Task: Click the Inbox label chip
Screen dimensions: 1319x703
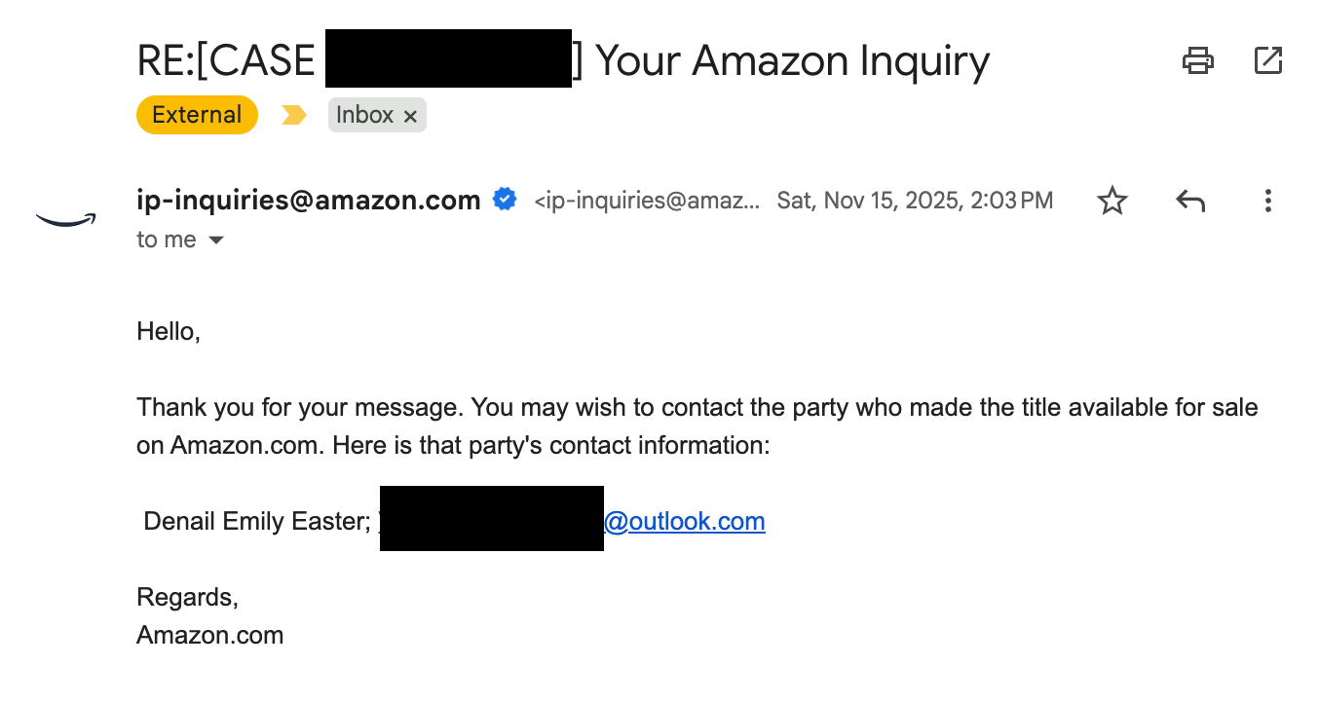Action: coord(364,115)
